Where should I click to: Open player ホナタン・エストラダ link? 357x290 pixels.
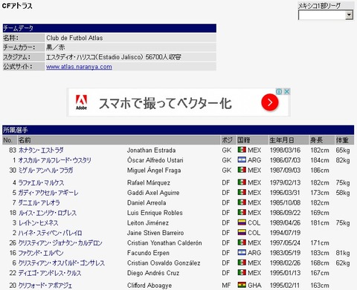pyautogui.click(x=41, y=151)
